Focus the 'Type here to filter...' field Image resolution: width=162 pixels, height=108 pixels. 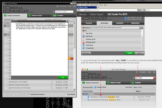pos(64,12)
